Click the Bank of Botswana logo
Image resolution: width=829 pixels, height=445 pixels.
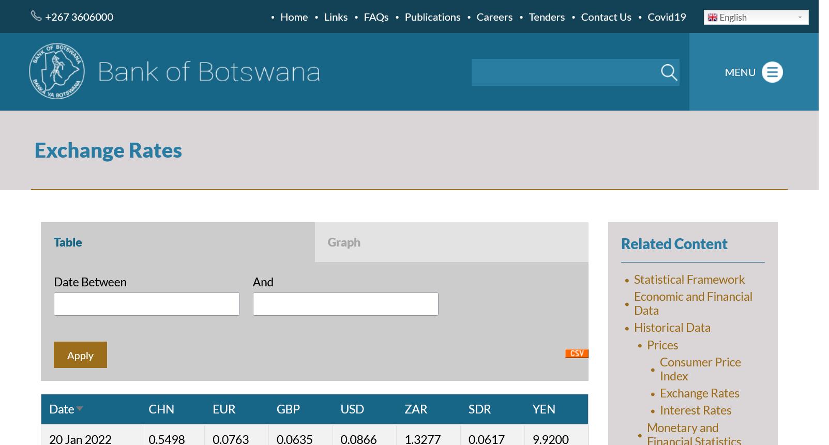coord(57,71)
